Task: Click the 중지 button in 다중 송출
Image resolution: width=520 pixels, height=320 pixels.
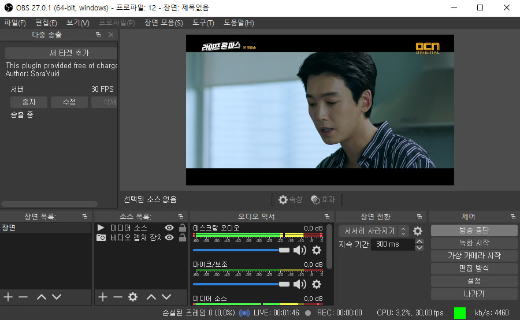Action: (x=28, y=102)
